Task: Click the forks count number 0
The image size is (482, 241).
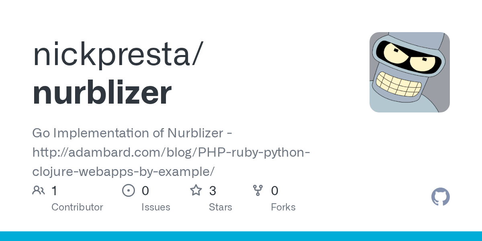Action: tap(275, 191)
